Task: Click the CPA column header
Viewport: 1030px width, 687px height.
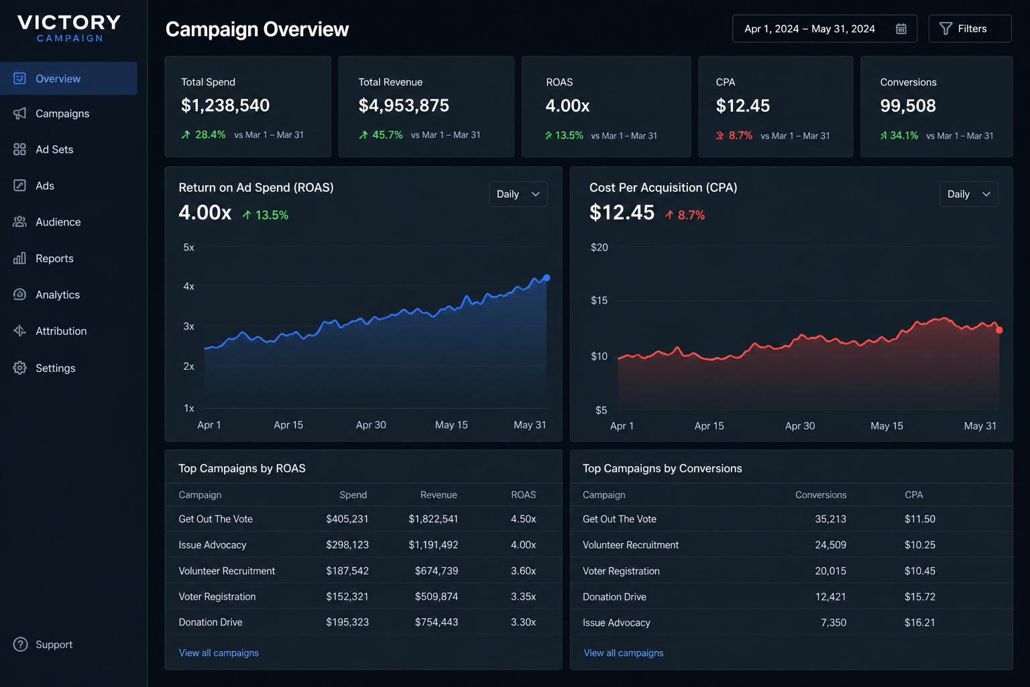Action: (914, 495)
